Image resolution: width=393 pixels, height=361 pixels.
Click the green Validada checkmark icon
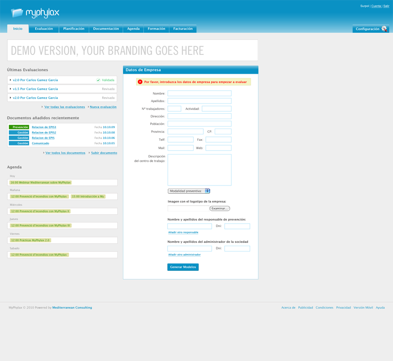pos(98,80)
